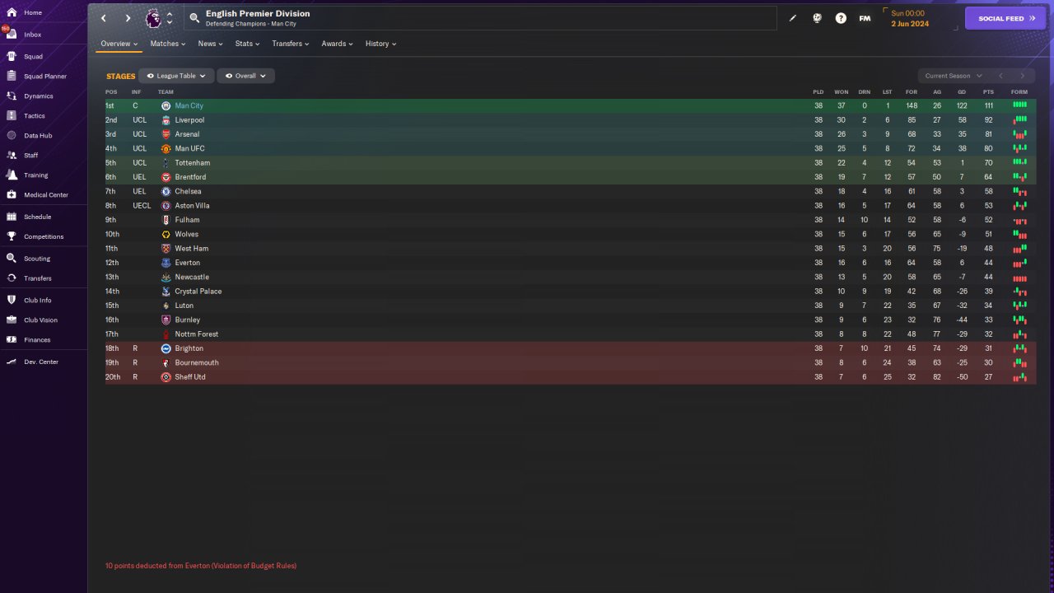The height and width of the screenshot is (593, 1054).
Task: Toggle the Overall view selector
Action: [245, 76]
